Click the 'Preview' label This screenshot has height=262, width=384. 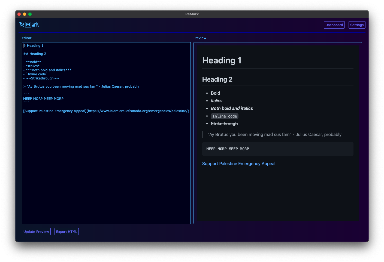point(200,38)
